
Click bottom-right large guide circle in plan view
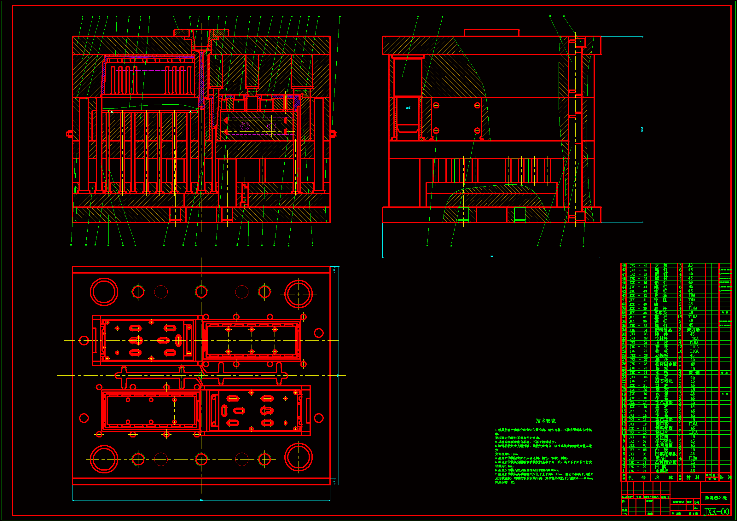(299, 457)
